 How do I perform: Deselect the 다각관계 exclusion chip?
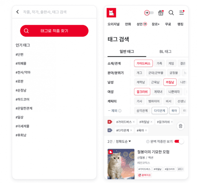tap(159, 111)
